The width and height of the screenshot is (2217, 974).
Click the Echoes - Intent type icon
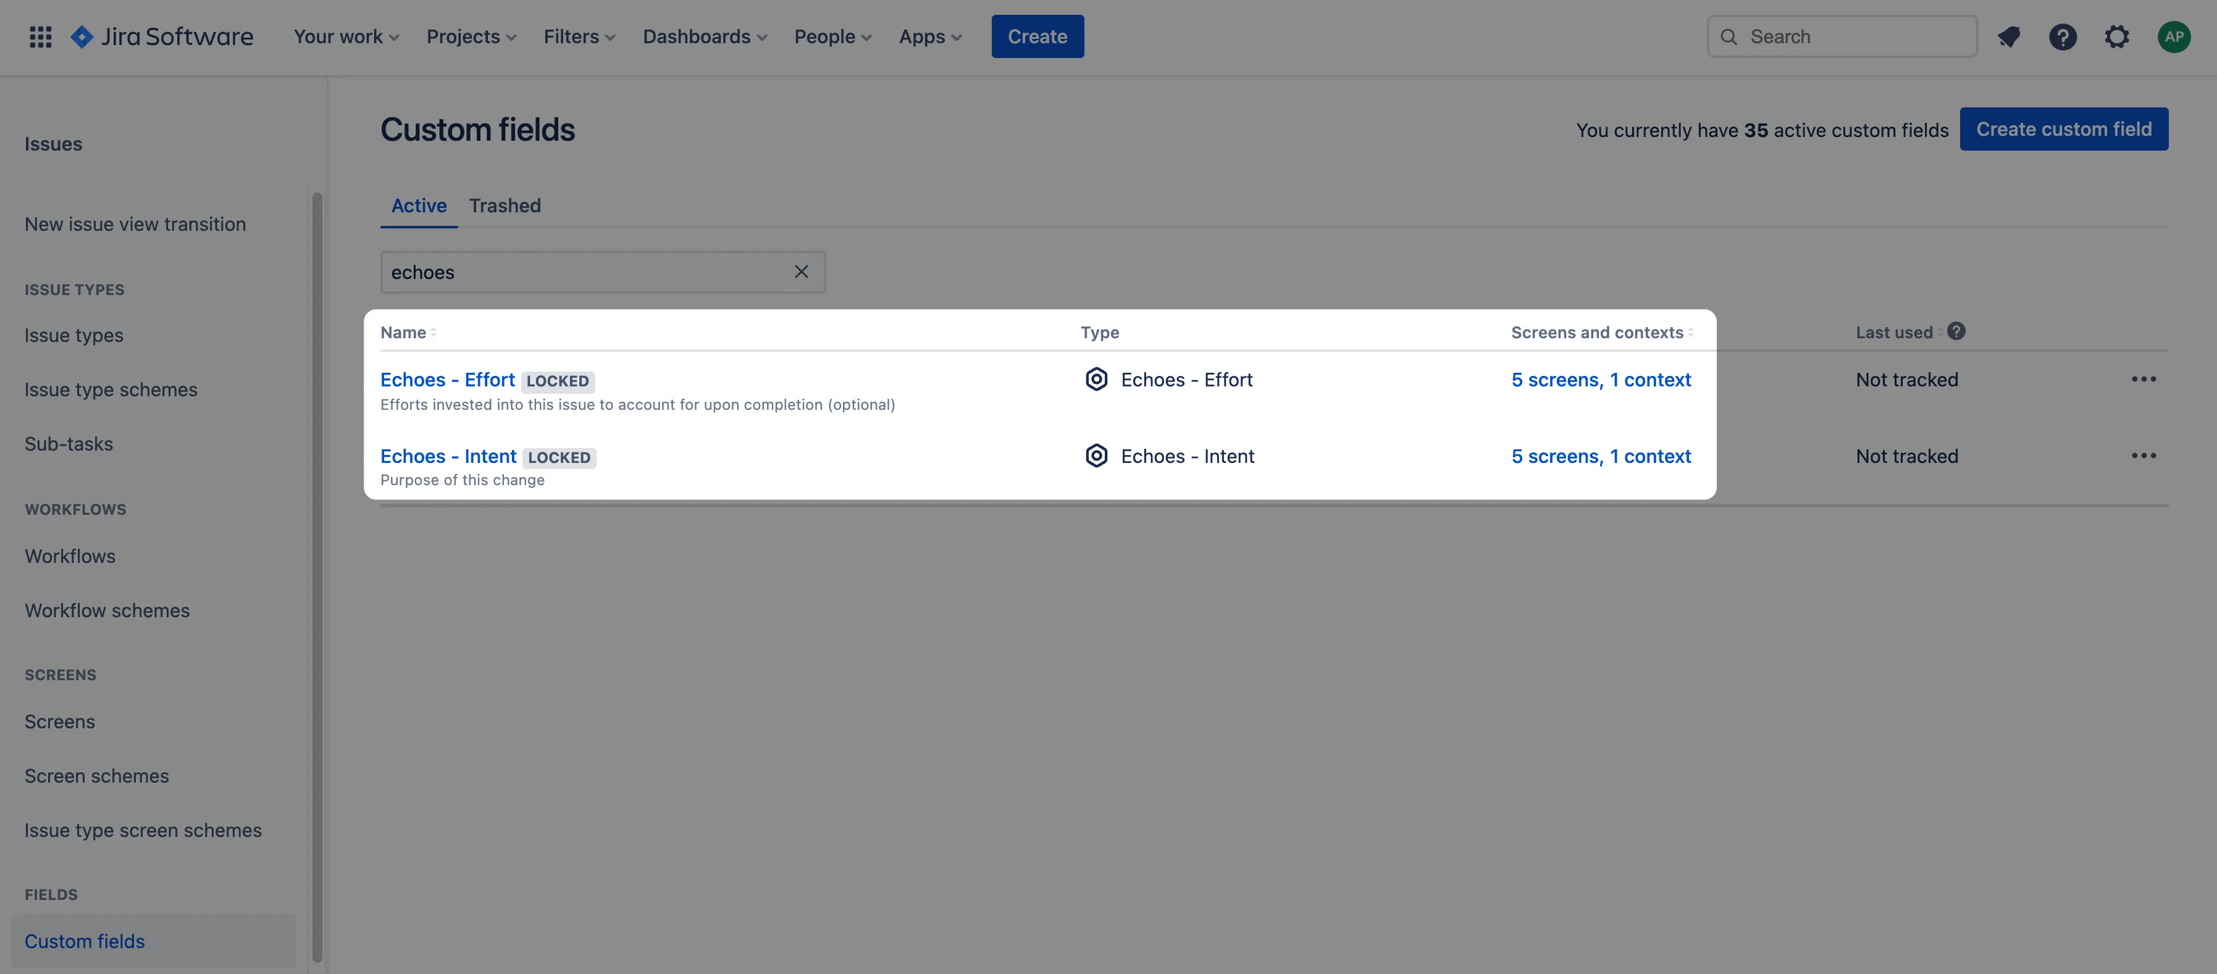1096,456
